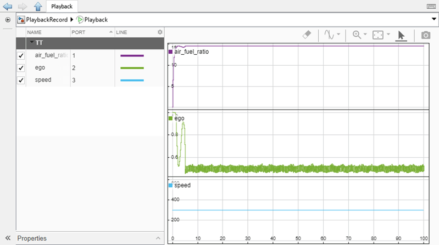Click the back navigation arrow

(8, 7)
